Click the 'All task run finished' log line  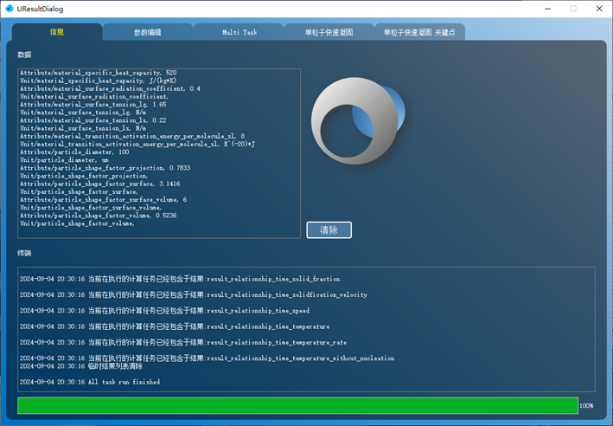coord(89,382)
